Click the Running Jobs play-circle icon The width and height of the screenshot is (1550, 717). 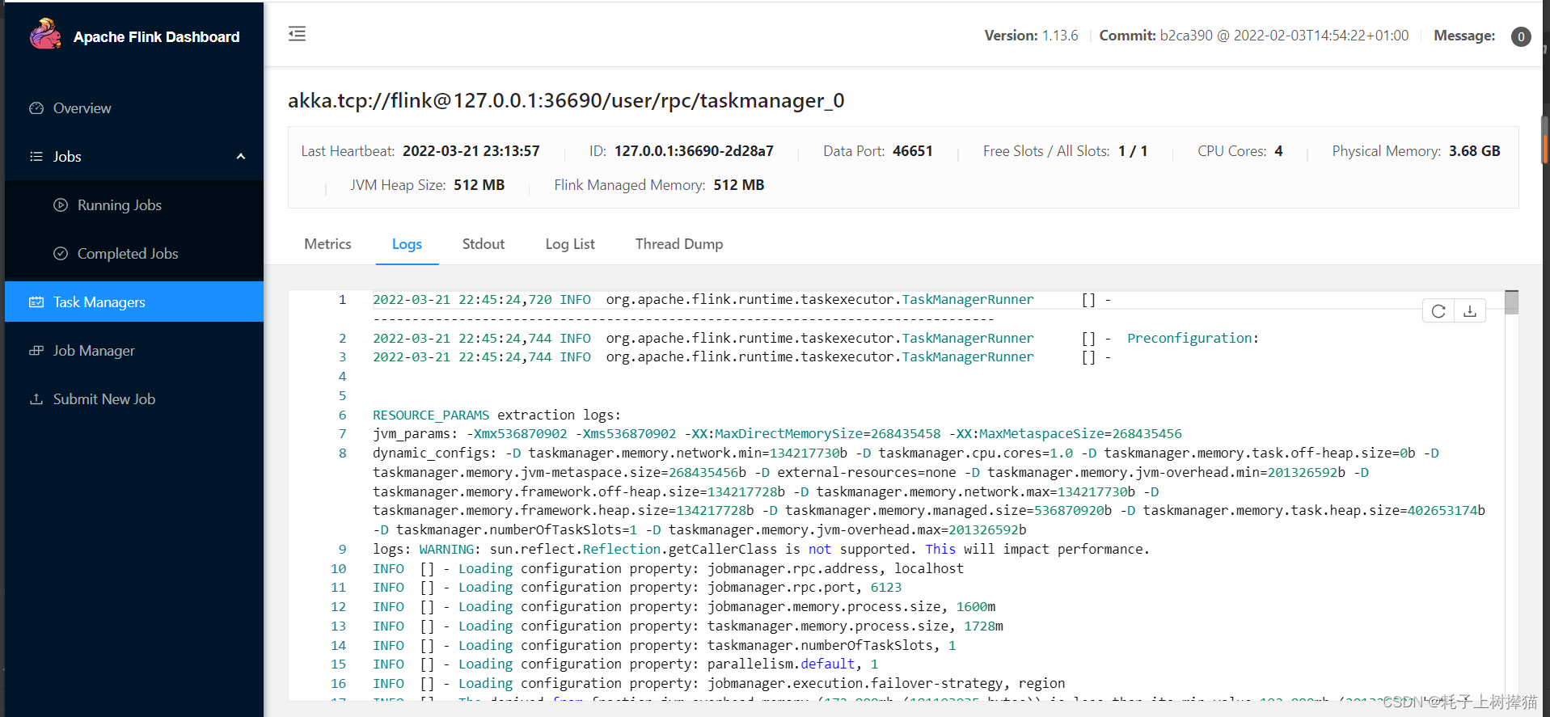click(x=61, y=205)
